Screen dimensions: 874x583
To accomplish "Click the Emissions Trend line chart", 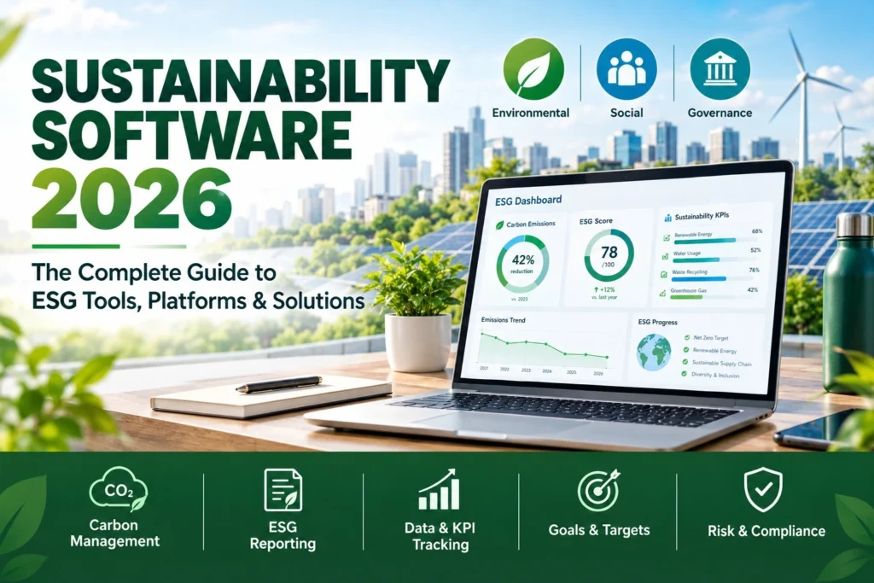I will [x=545, y=349].
